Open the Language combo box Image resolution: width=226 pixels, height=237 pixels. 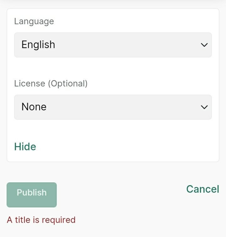(x=113, y=45)
